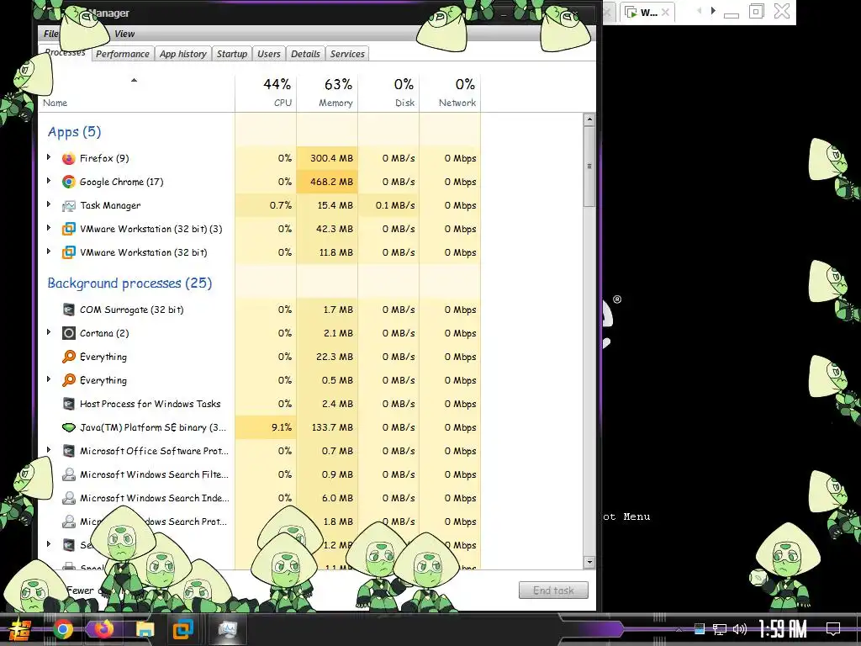Open the notification center icon

tap(833, 629)
